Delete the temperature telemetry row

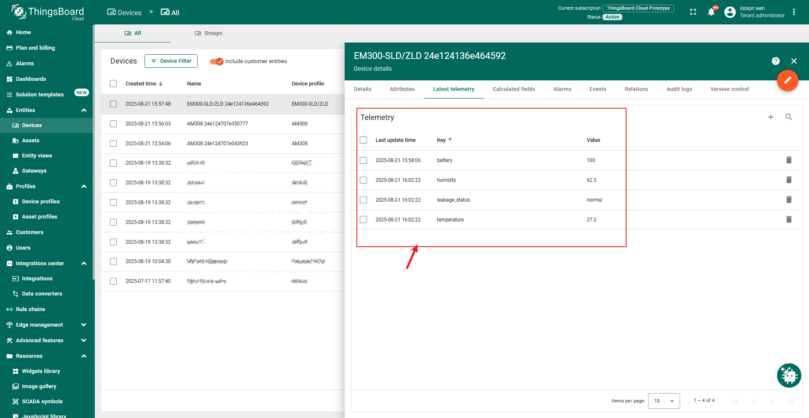pyautogui.click(x=789, y=219)
